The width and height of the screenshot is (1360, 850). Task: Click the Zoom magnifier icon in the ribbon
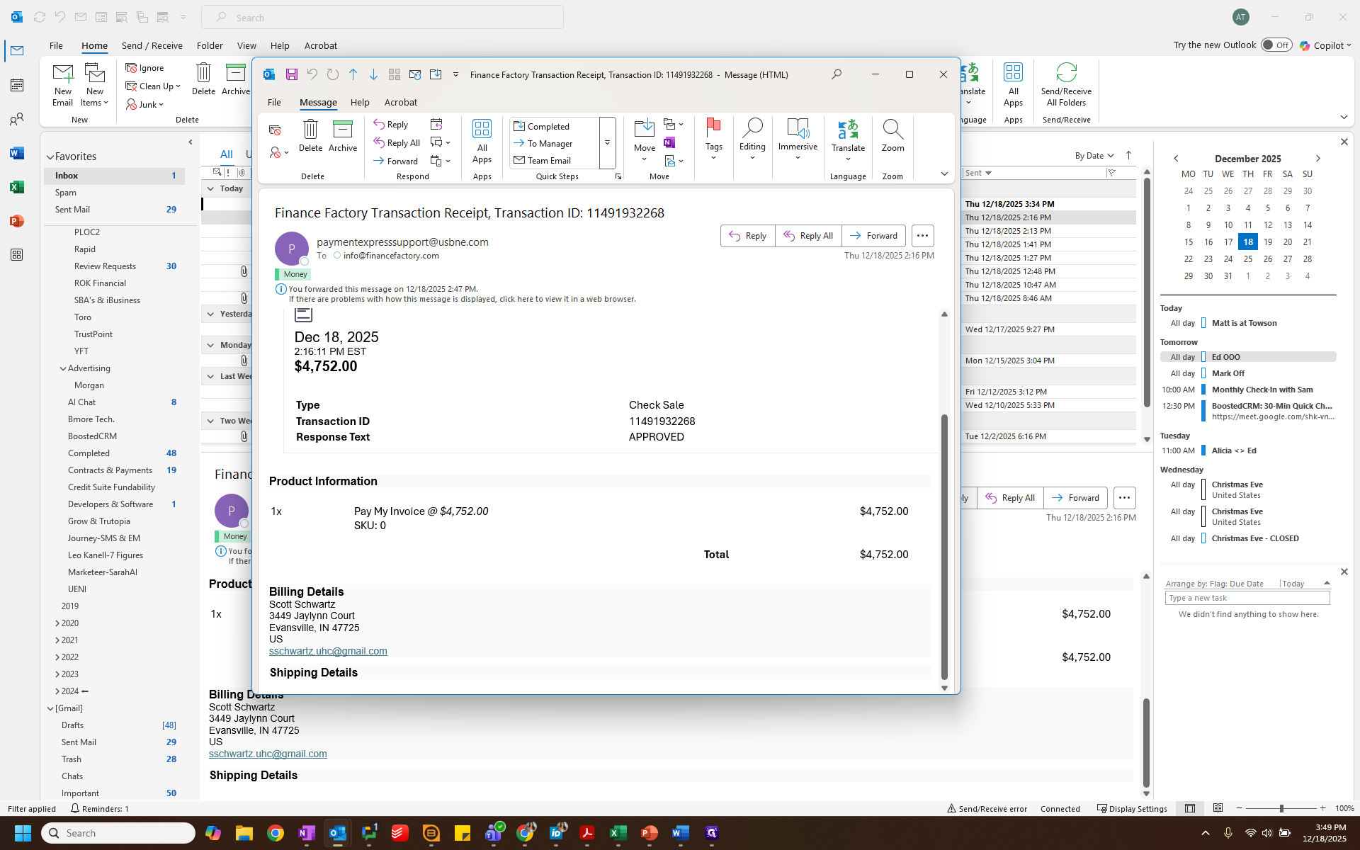(892, 130)
